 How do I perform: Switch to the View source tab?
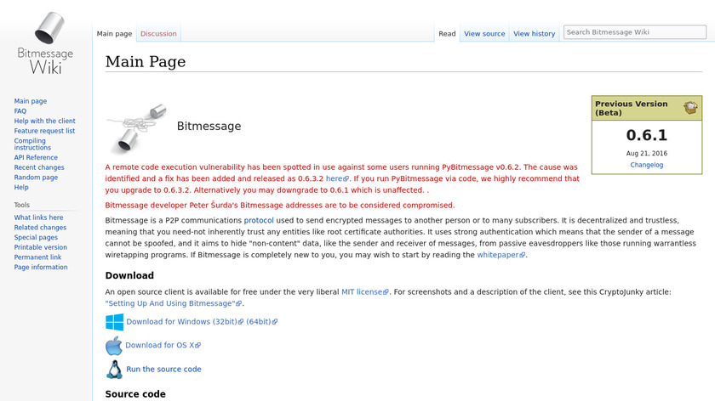484,34
